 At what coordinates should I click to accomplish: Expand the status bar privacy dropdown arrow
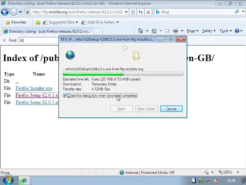point(212,173)
